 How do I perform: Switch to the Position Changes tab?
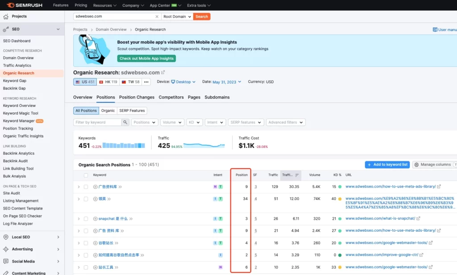[x=137, y=97]
